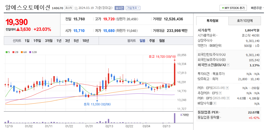Click 동일업종 등락률 value +0.42%
Screen dimensions: 268x130
click(x=254, y=118)
